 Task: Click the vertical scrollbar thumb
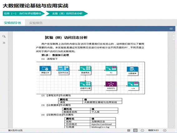(x=174, y=37)
